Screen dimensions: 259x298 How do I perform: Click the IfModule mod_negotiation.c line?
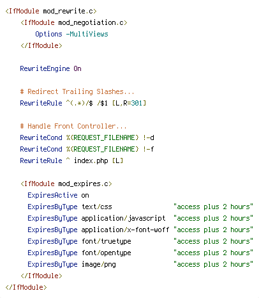(x=74, y=22)
